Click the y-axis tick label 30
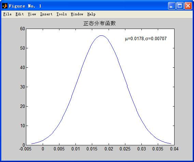Image resolution: width=194 pixels, height=162 pixels. (23, 87)
